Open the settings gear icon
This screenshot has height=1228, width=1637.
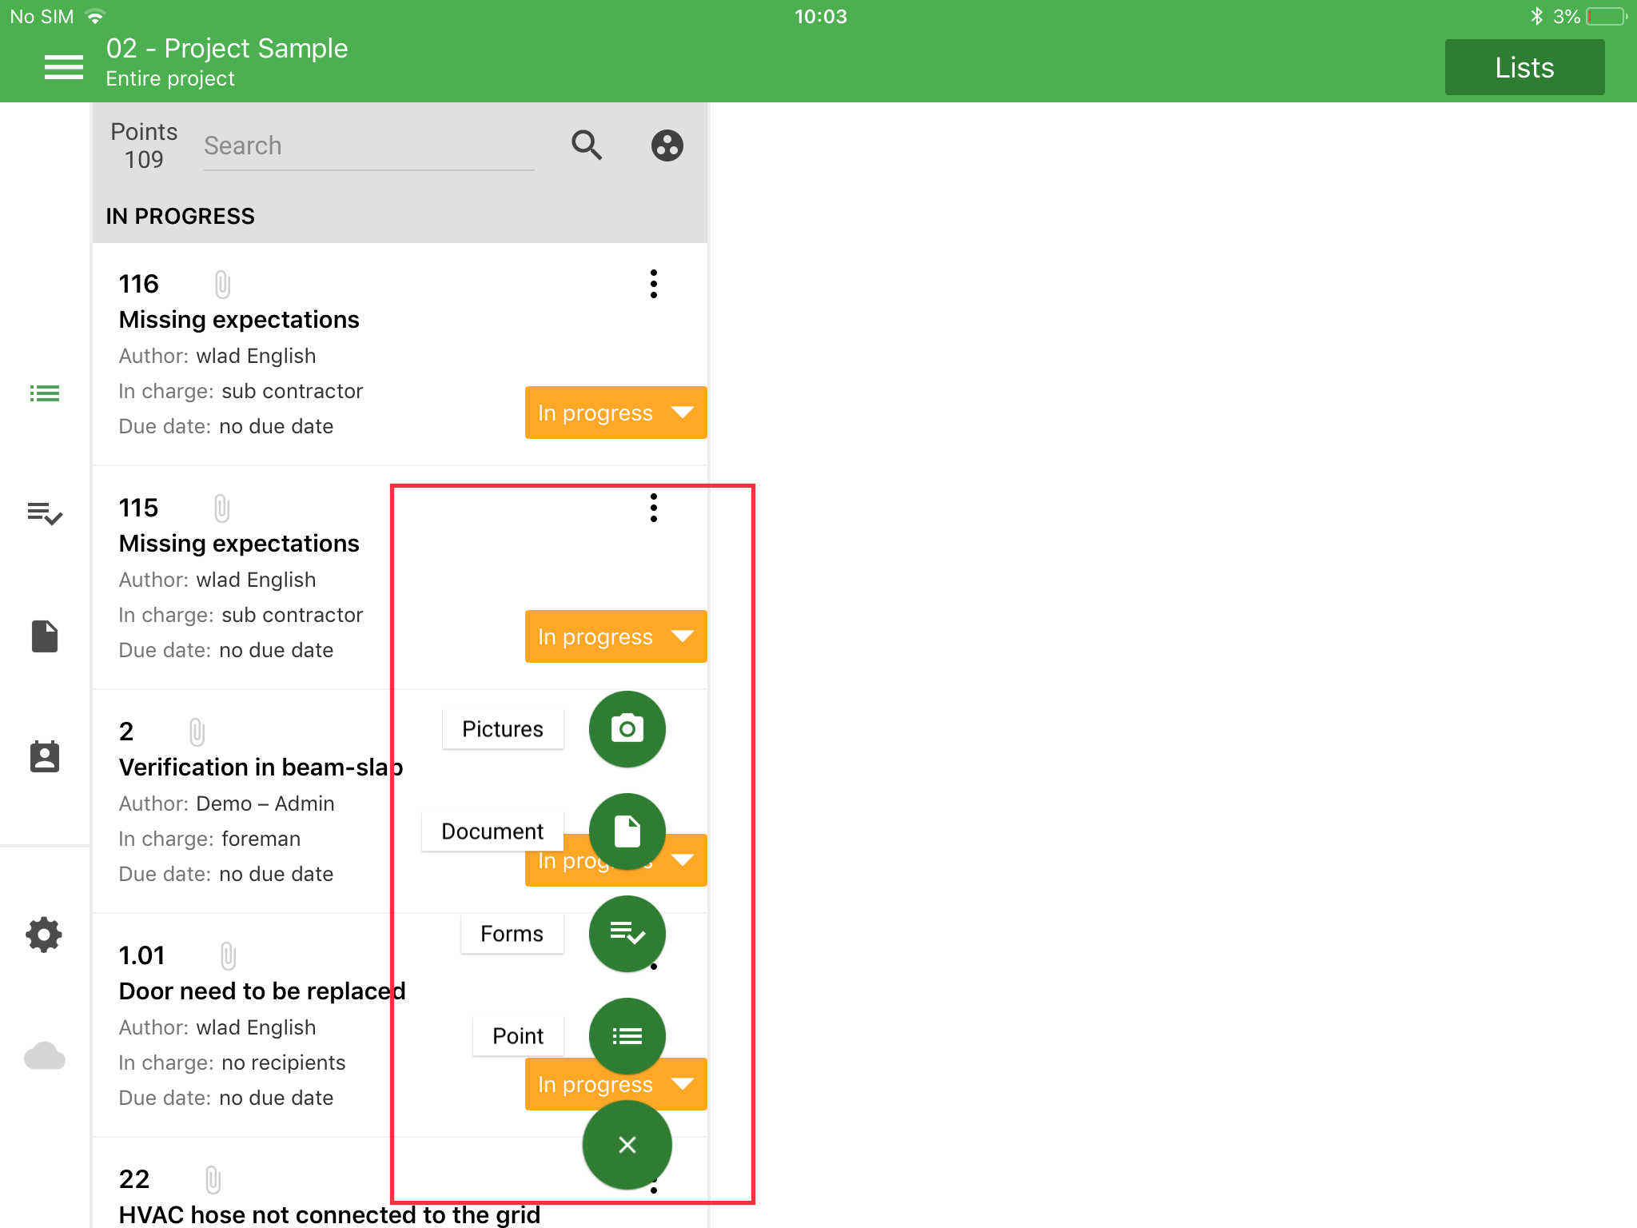click(x=44, y=935)
